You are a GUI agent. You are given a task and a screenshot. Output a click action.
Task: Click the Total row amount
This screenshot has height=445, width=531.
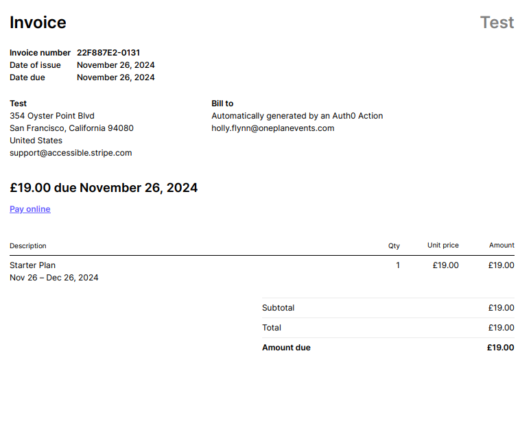[x=501, y=328]
